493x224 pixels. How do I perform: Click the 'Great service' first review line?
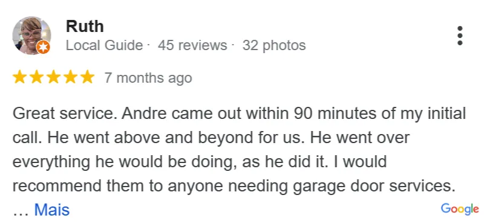tap(239, 114)
